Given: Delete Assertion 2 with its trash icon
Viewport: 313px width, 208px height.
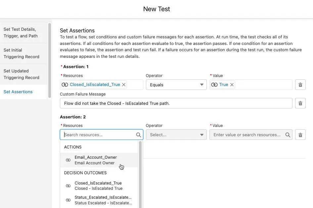Looking at the screenshot, I should coord(300,134).
